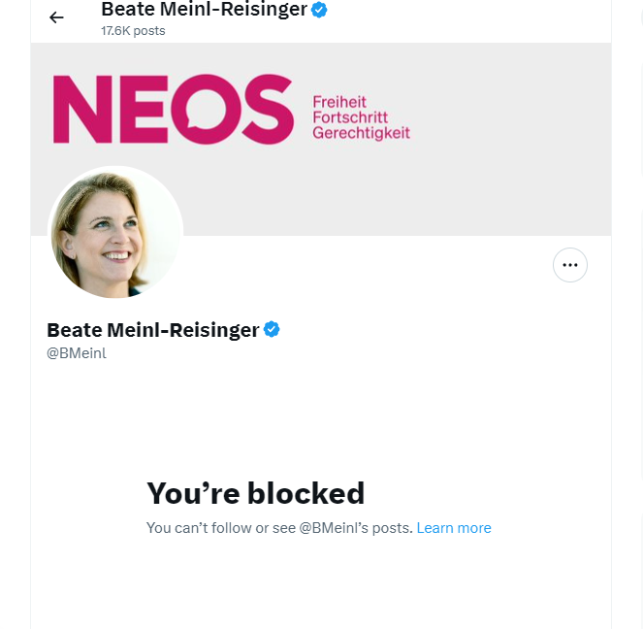Click the 17.6K posts count
643x629 pixels.
pos(133,31)
